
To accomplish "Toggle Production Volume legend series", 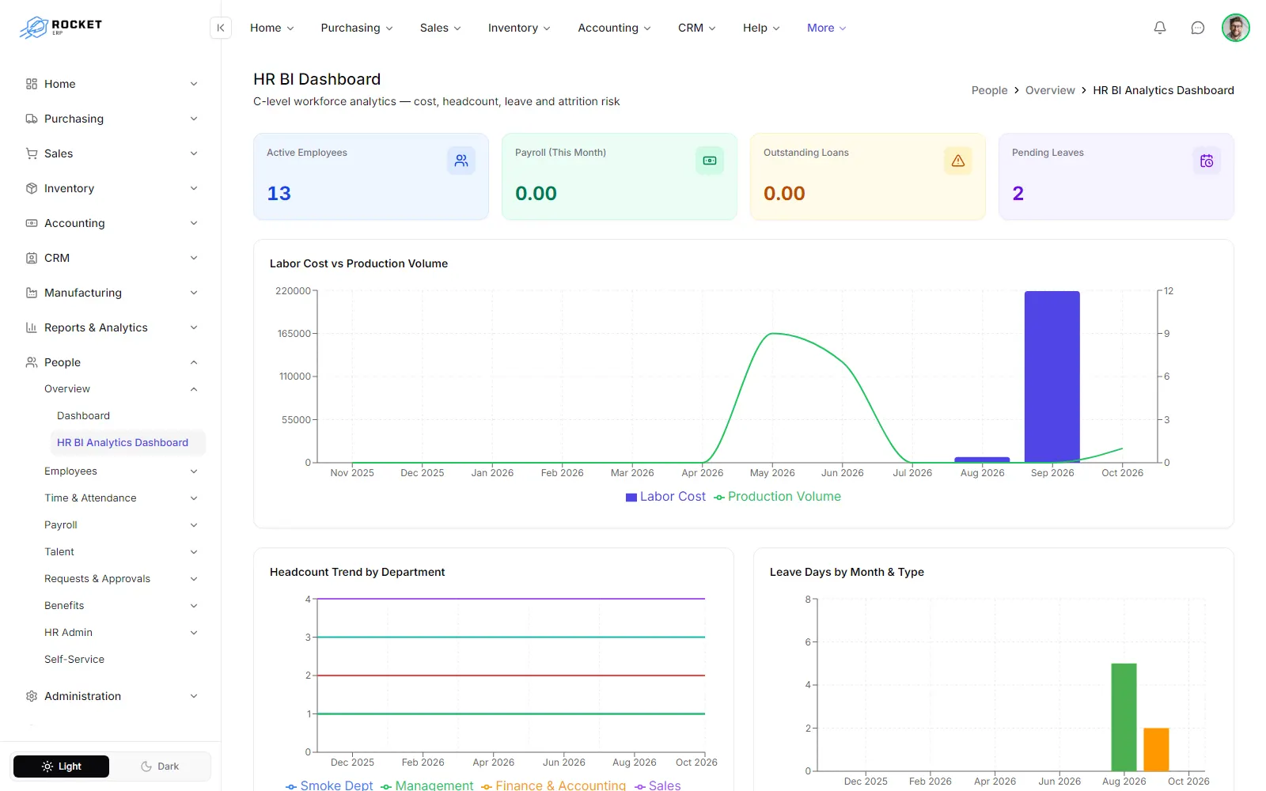I will click(777, 497).
